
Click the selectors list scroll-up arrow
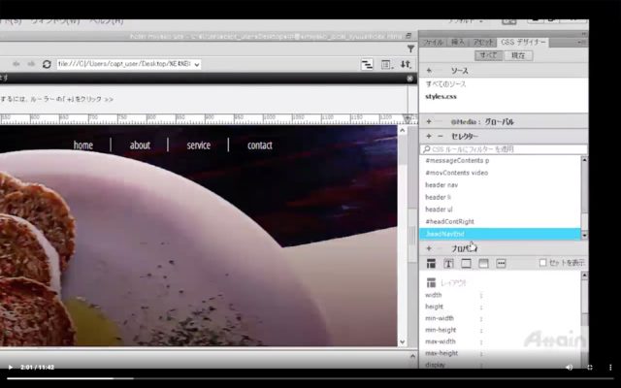pos(584,159)
